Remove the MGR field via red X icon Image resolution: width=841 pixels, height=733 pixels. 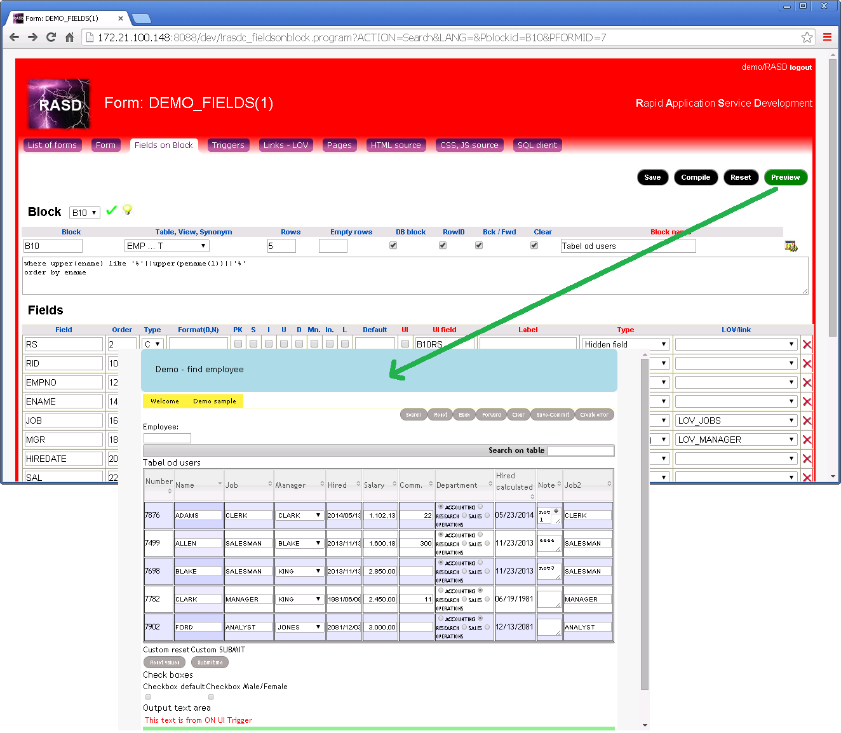click(807, 439)
